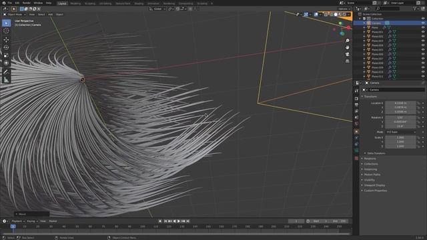
Task: Open the File menu
Action: (10, 3)
